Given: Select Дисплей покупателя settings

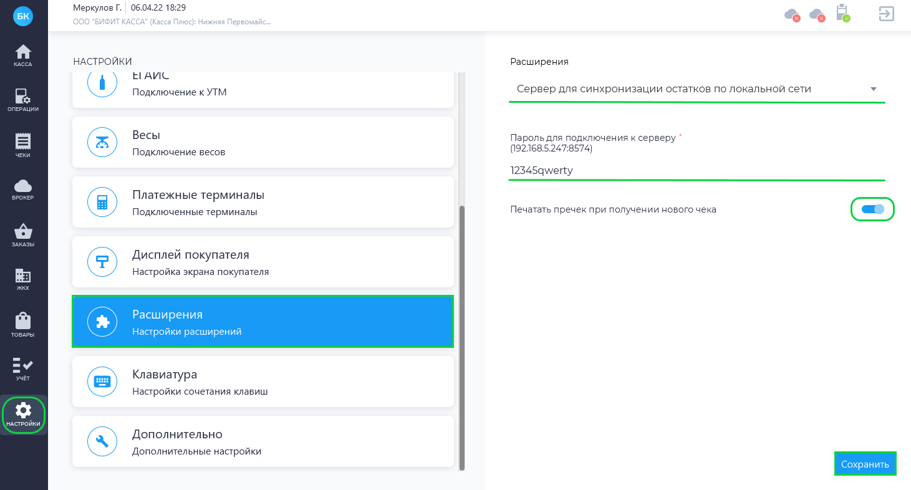Looking at the screenshot, I should tap(263, 262).
